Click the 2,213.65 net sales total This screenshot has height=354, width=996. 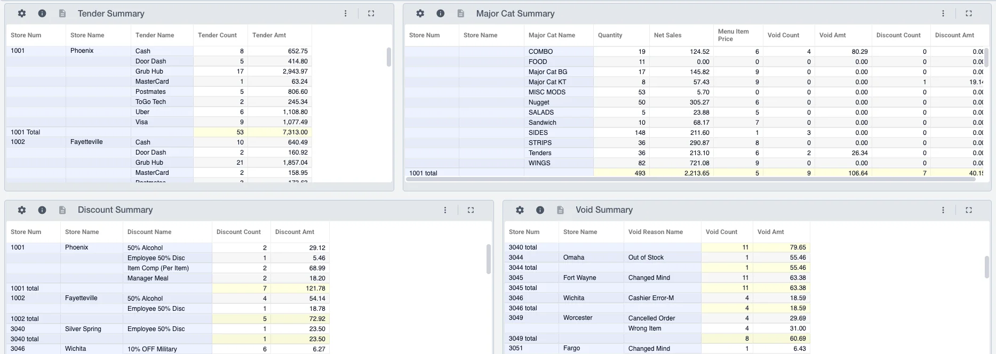697,173
